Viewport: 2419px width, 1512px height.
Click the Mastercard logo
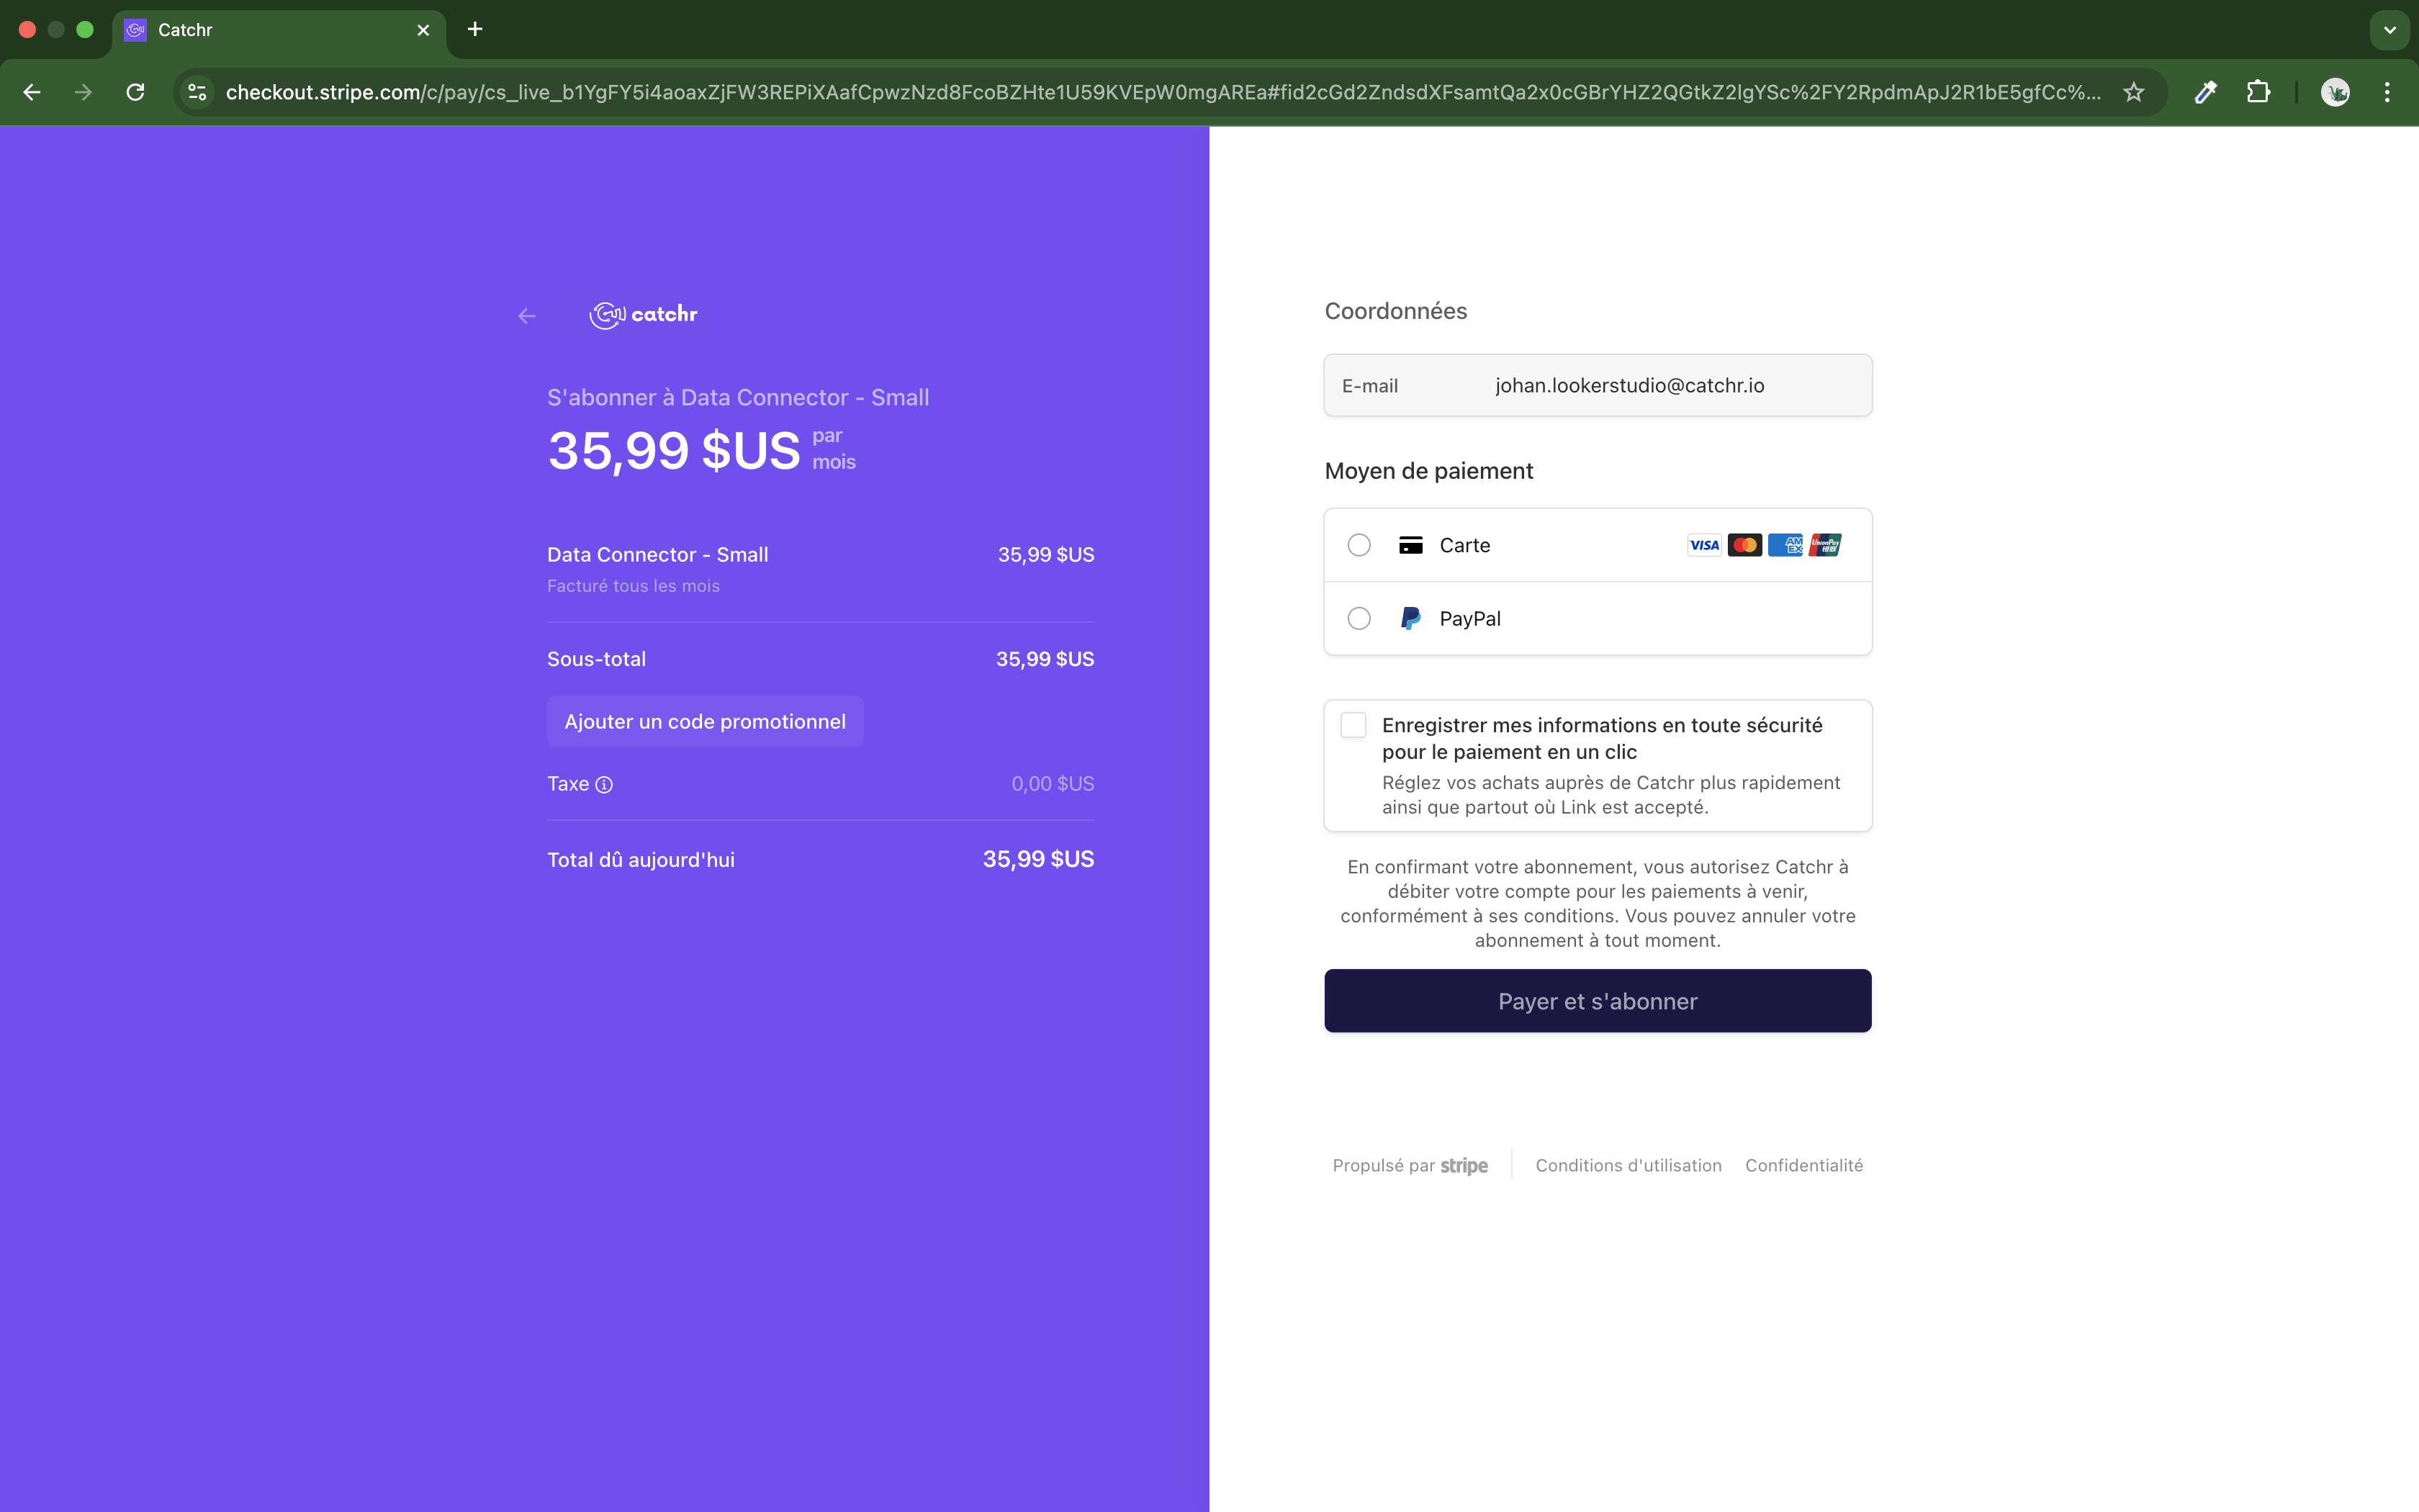point(1744,545)
